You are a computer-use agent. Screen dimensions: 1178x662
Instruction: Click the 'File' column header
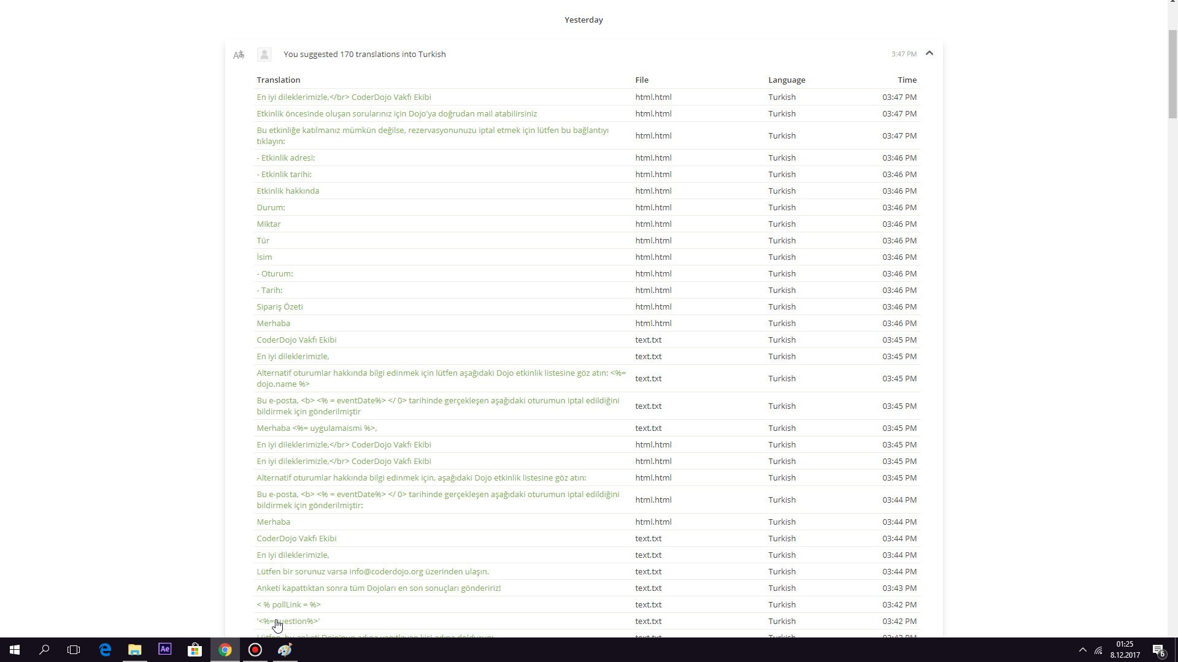(642, 80)
